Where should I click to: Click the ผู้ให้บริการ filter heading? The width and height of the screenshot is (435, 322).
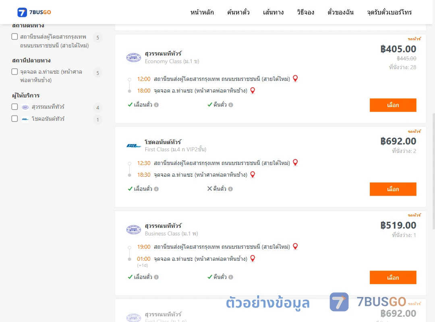pos(26,95)
